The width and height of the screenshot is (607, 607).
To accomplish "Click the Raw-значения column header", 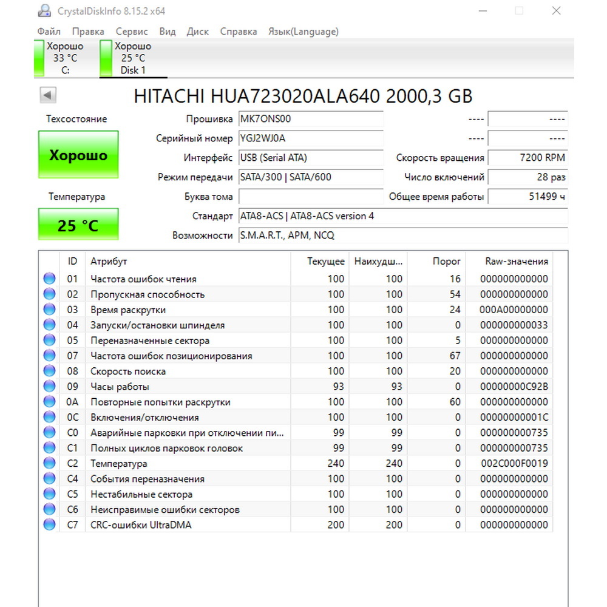I will tap(509, 261).
